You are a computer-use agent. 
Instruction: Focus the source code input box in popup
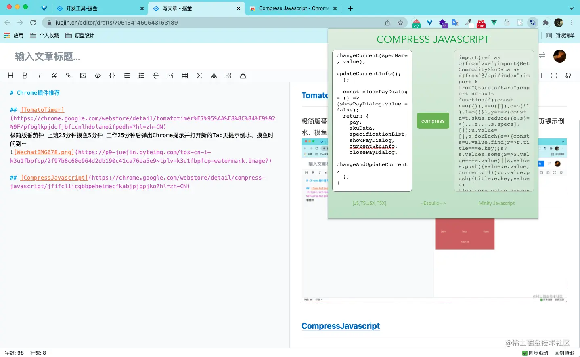(372, 121)
